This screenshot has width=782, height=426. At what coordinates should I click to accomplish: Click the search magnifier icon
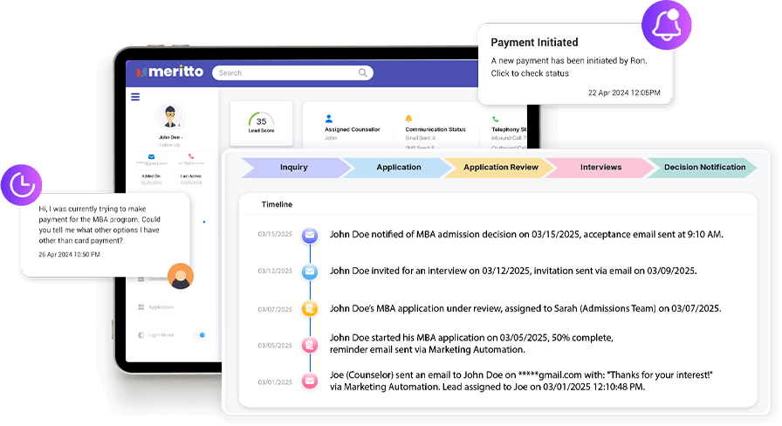click(x=362, y=72)
